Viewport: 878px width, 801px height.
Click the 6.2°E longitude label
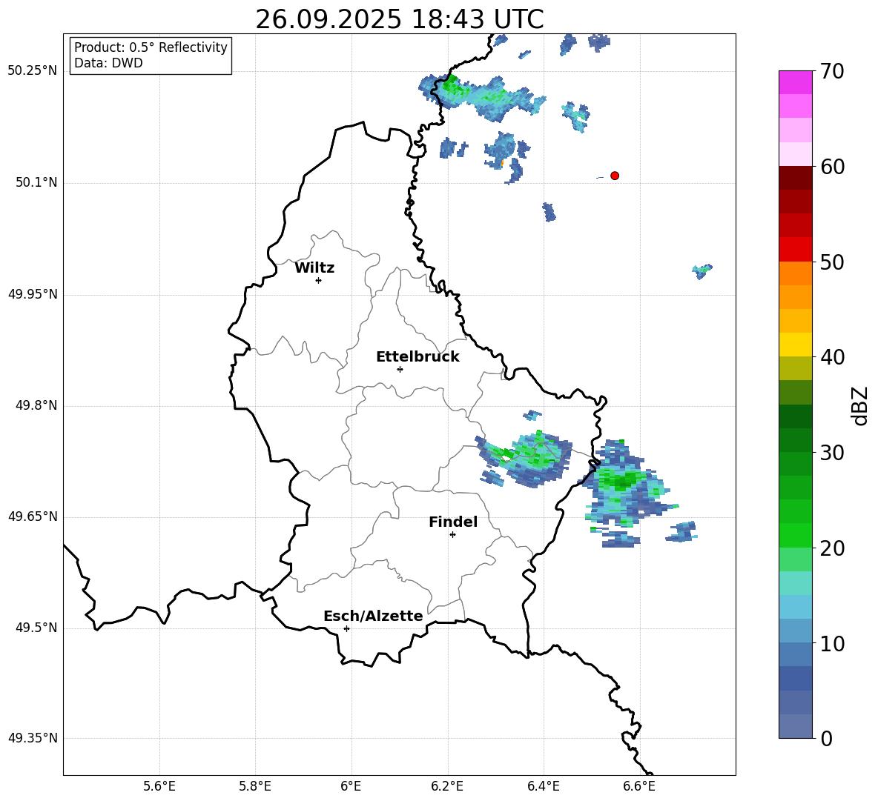[447, 786]
